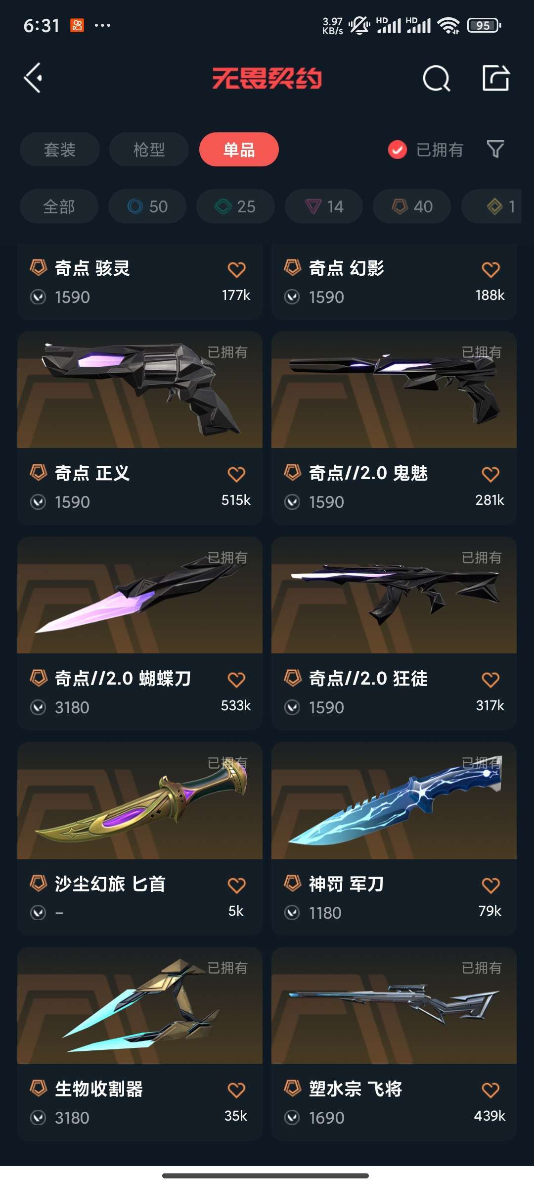Screen dimensions: 534x1188
Task: Filter by blue tier chip showing 50
Action: [147, 206]
